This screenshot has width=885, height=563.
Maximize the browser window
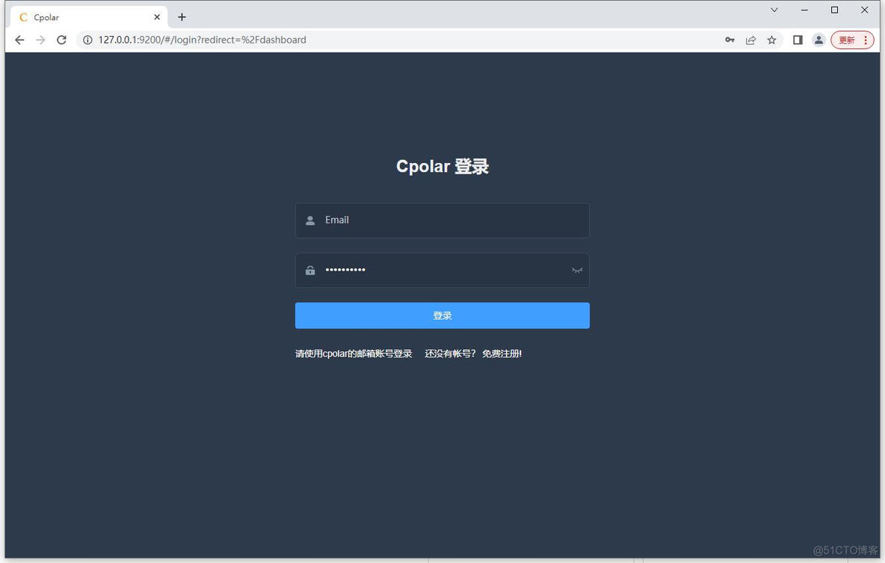pyautogui.click(x=834, y=10)
